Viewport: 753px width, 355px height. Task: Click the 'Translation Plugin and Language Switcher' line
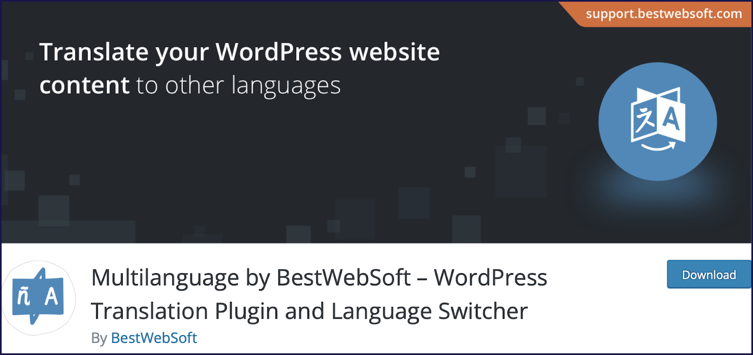pos(309,311)
